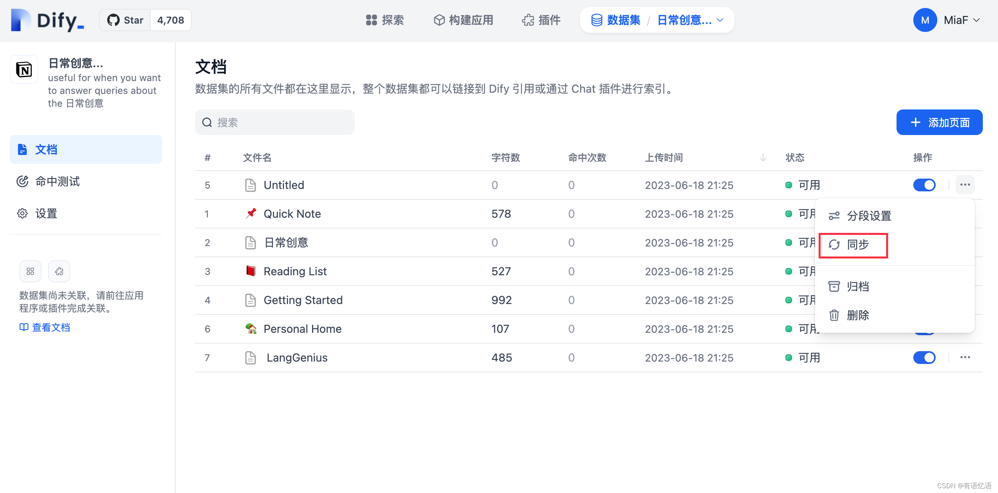Click the 命中次数 column header

(x=587, y=158)
